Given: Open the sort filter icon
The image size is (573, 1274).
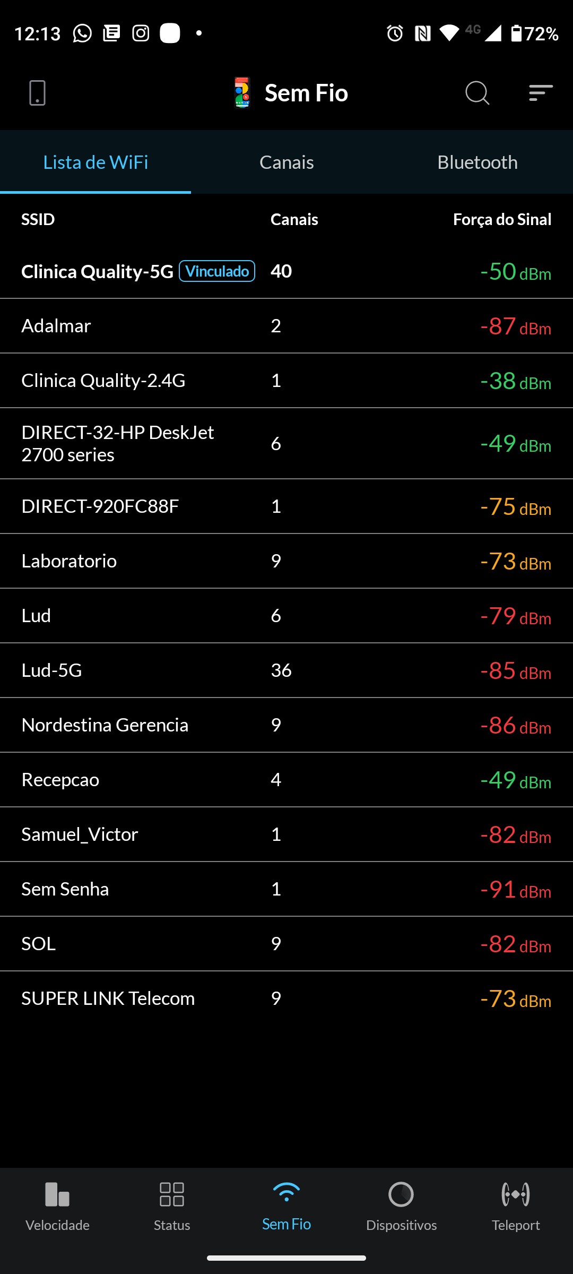Looking at the screenshot, I should click(541, 93).
